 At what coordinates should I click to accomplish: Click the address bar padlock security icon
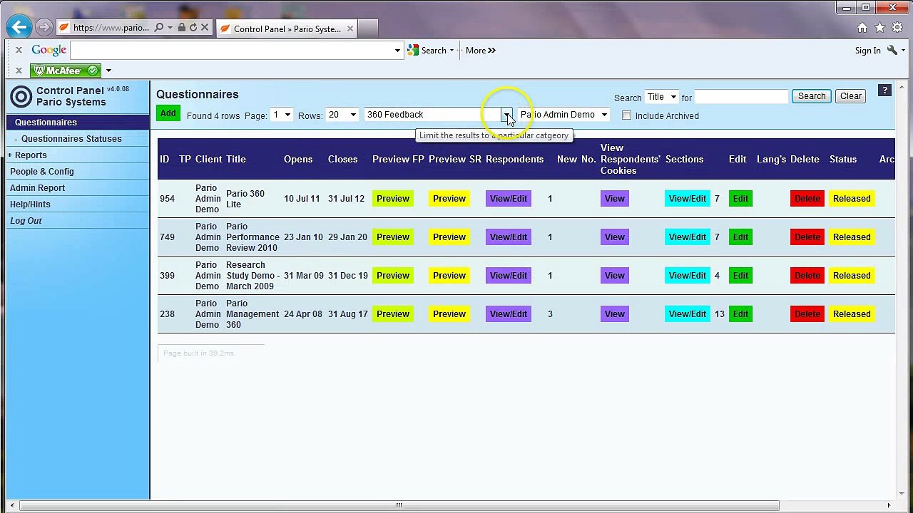(x=181, y=28)
